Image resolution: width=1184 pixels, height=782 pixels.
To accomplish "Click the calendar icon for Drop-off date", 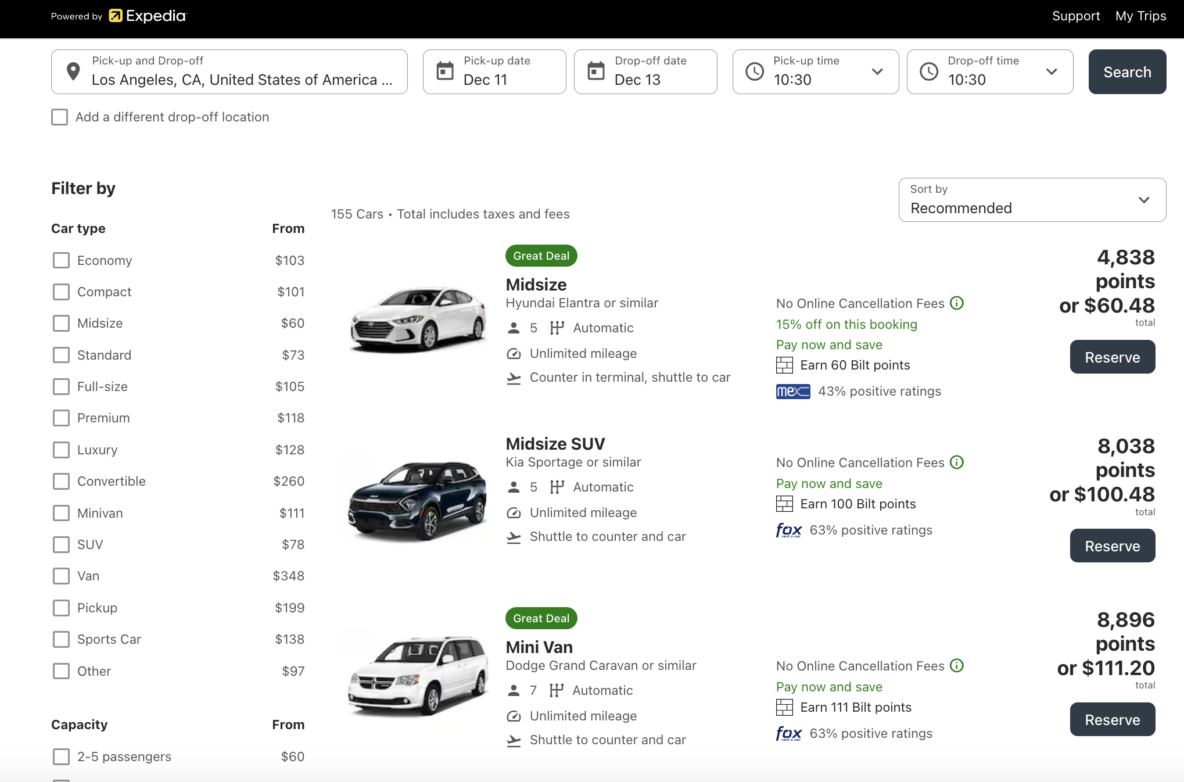I will point(596,71).
